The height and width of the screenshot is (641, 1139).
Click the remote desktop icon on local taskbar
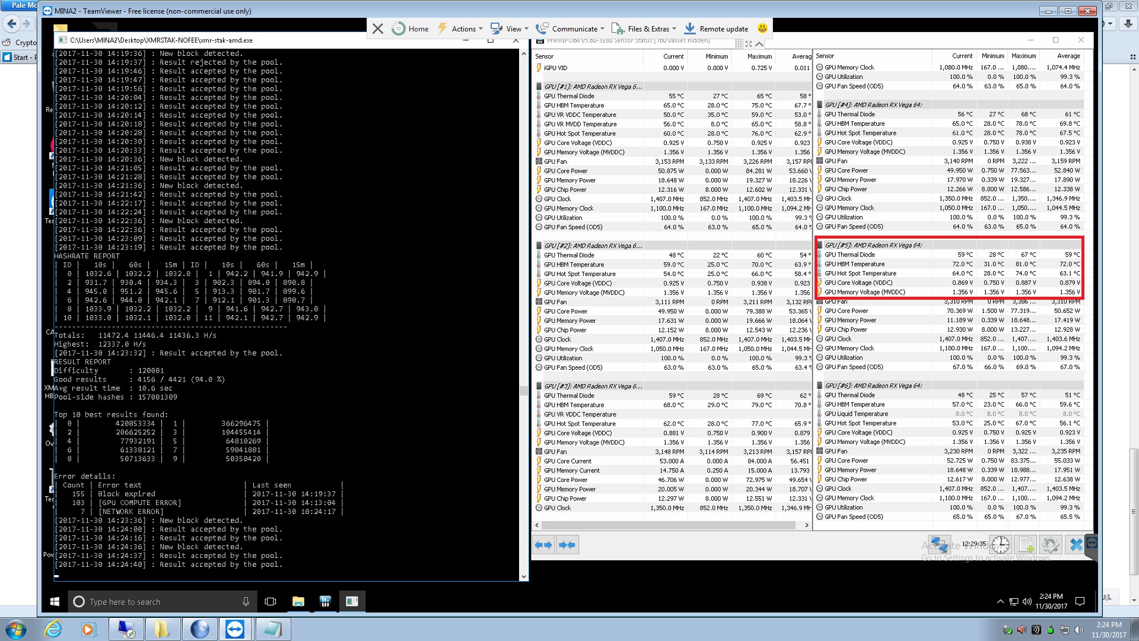125,629
